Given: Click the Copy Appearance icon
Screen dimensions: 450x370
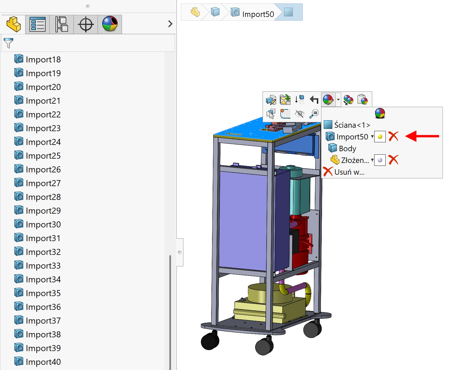Looking at the screenshot, I should pos(348,100).
